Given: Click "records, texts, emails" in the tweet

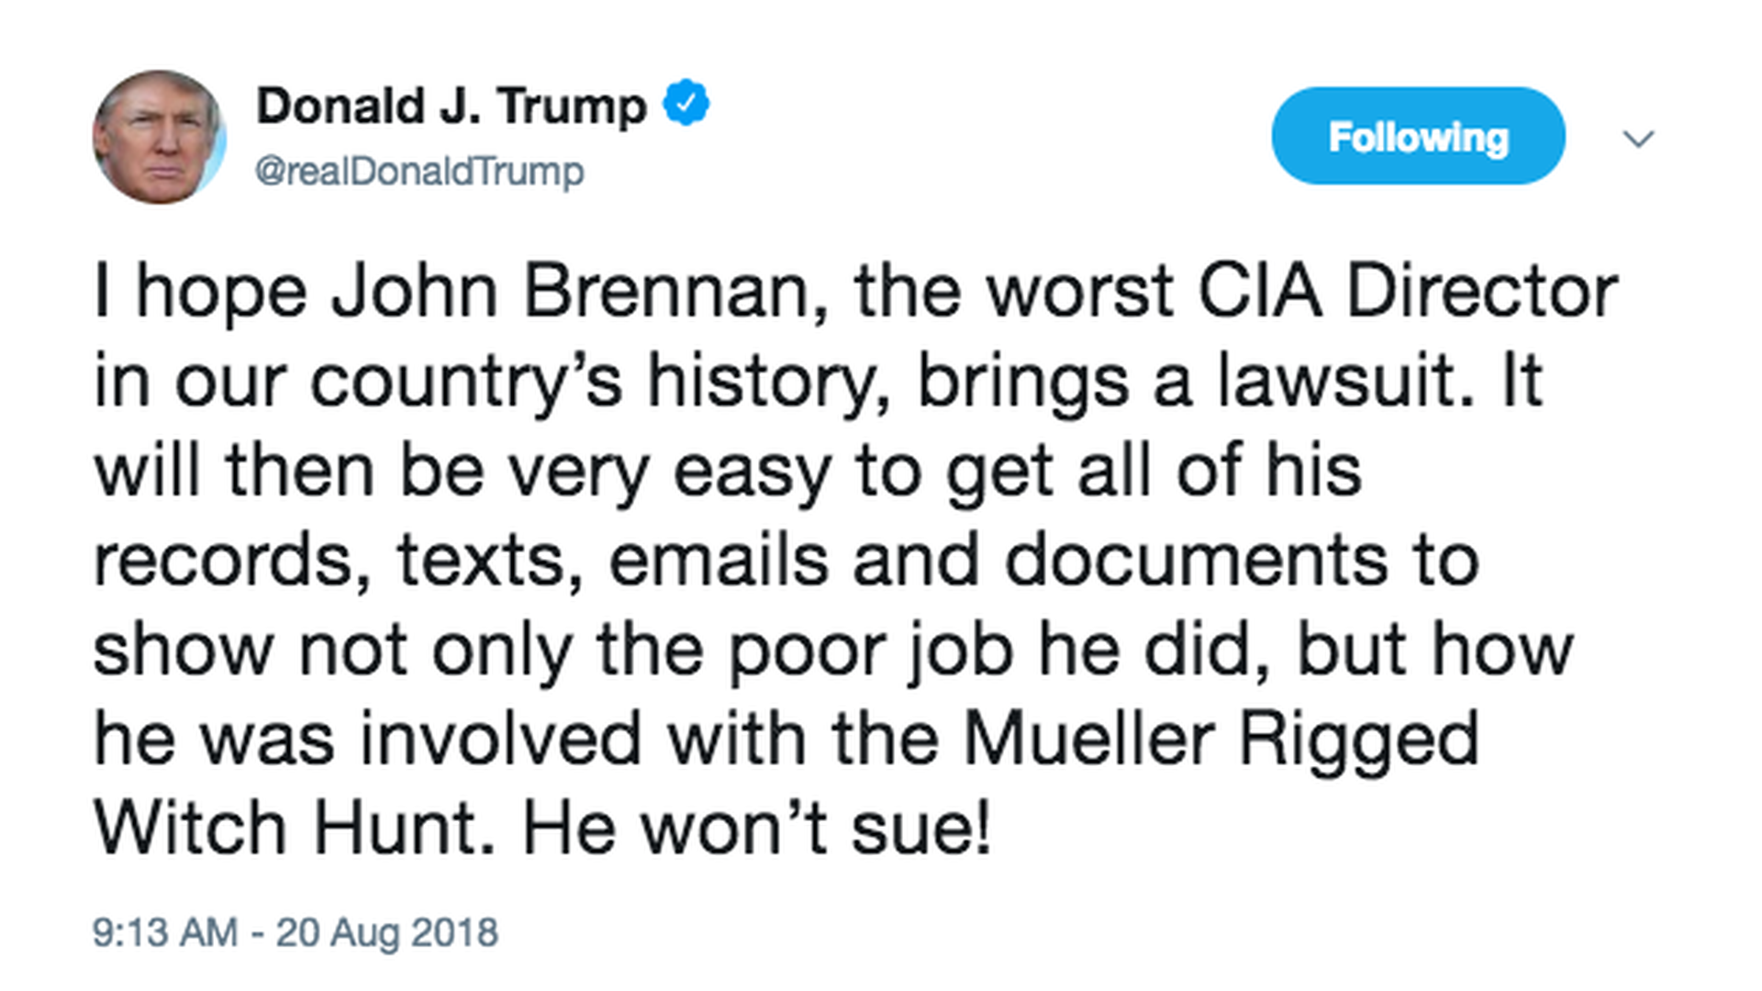Looking at the screenshot, I should tap(459, 560).
